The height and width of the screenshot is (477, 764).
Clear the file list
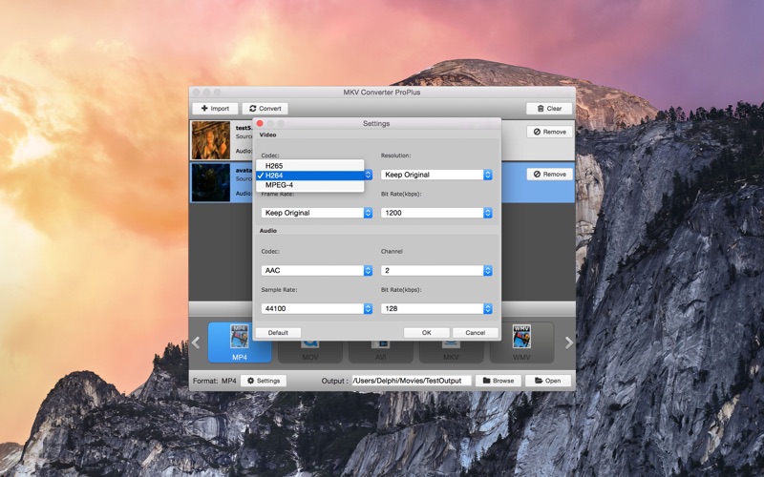click(549, 109)
